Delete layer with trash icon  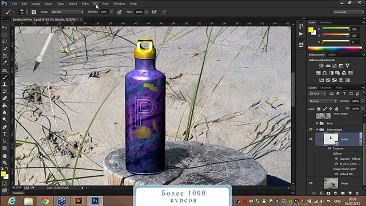click(x=357, y=193)
